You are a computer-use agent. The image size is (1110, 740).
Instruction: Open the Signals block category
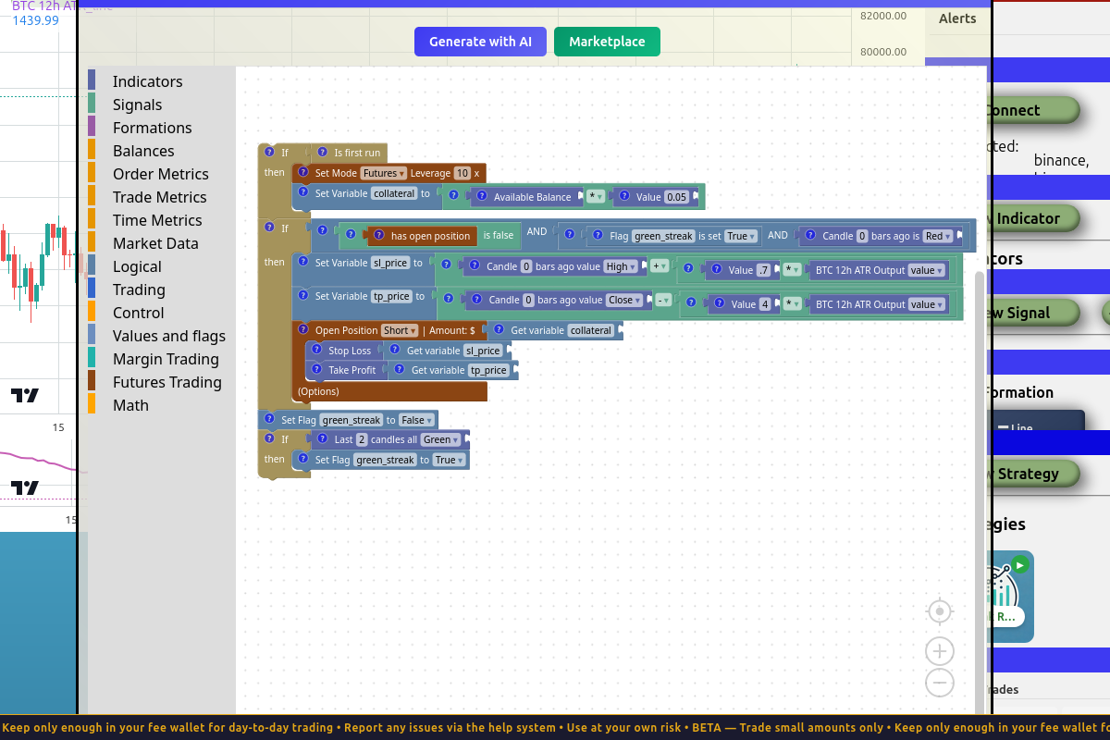[x=137, y=105]
